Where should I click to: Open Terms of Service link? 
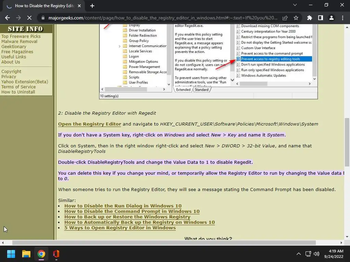tap(18, 87)
